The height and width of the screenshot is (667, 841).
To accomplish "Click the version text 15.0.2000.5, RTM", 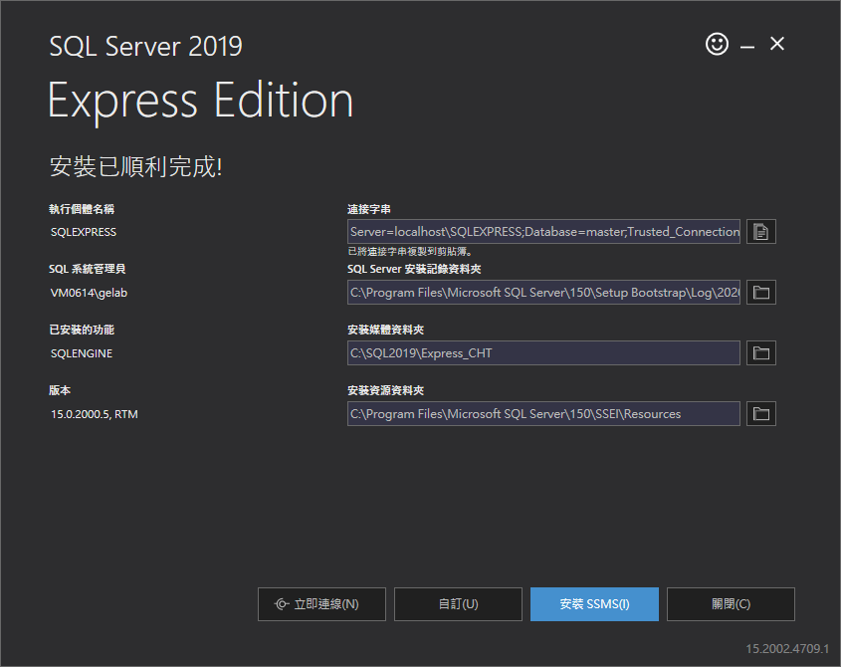I will 95,414.
